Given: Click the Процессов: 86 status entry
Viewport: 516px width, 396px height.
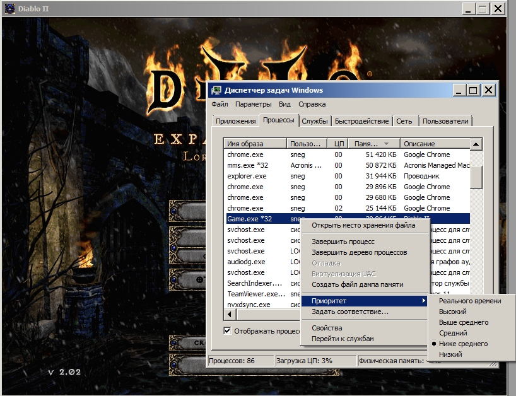Looking at the screenshot, I should coord(240,361).
